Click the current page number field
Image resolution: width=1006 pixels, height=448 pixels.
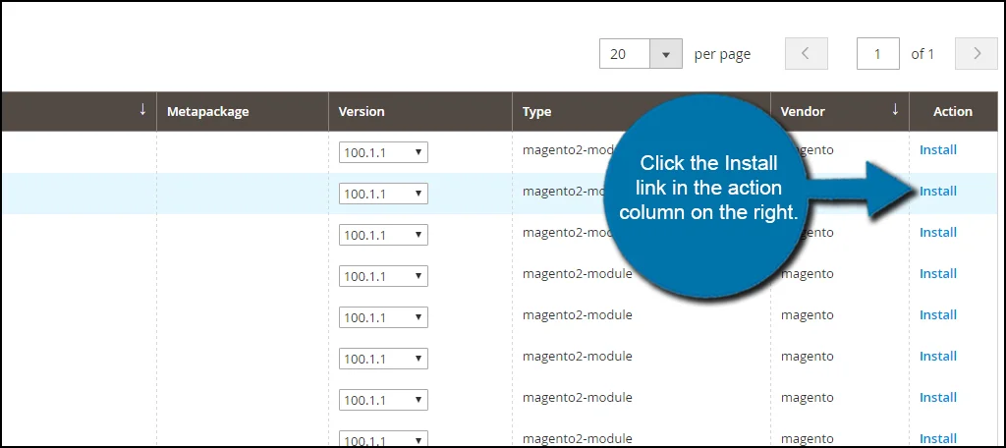point(879,54)
